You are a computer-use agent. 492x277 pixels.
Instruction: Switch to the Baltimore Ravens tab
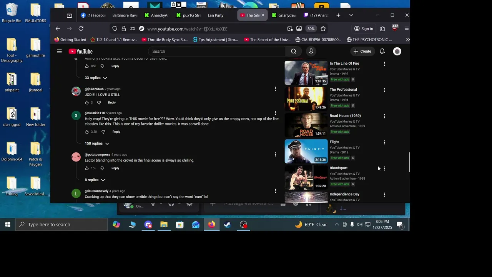[x=125, y=15]
